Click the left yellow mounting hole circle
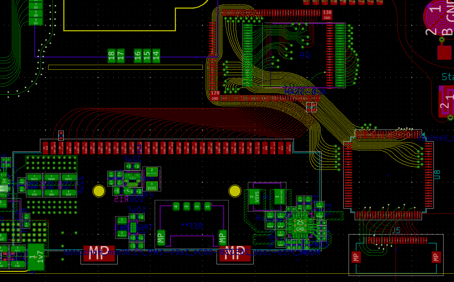This screenshot has width=454, height=282. 99,191
